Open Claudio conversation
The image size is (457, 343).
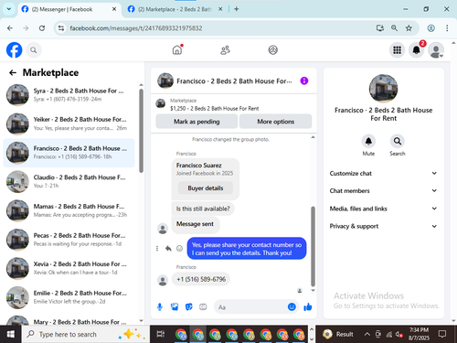point(69,181)
